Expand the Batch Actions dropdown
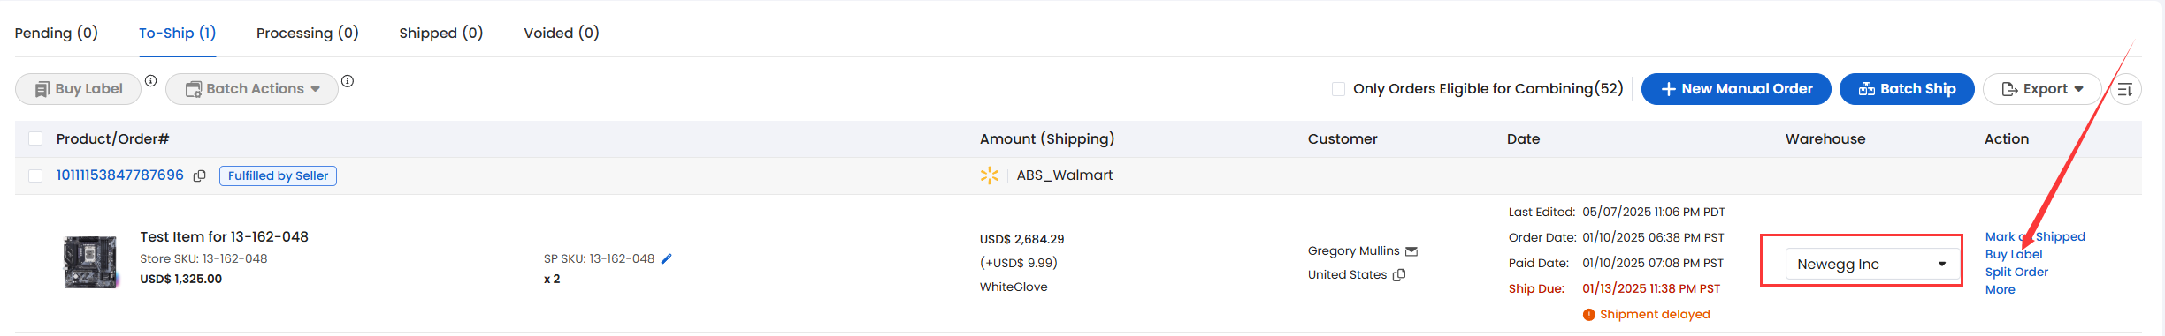 (252, 89)
